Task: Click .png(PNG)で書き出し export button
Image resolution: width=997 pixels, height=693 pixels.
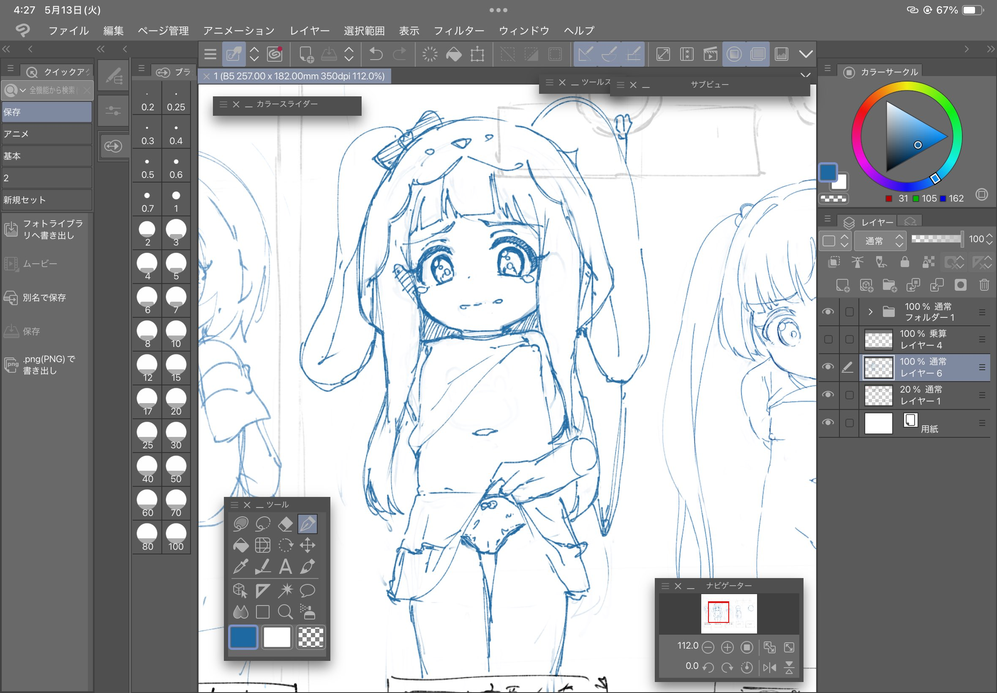Action: pyautogui.click(x=49, y=365)
